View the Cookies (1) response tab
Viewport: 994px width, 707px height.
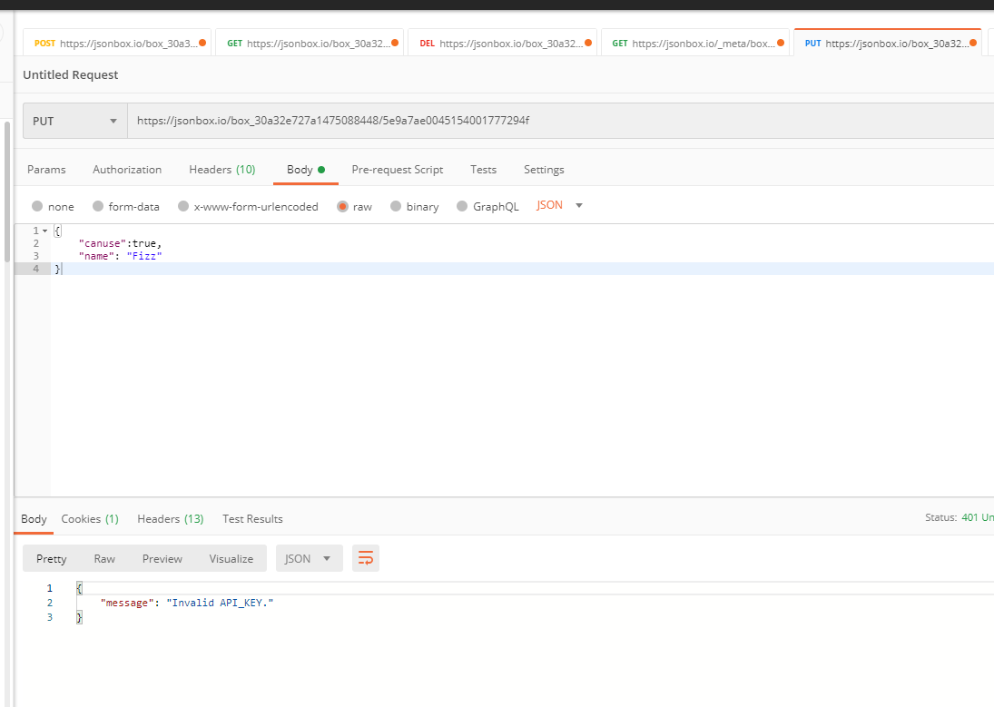tap(89, 518)
